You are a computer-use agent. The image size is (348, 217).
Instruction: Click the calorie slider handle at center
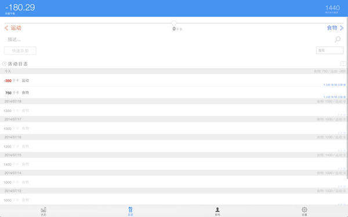(174, 23)
